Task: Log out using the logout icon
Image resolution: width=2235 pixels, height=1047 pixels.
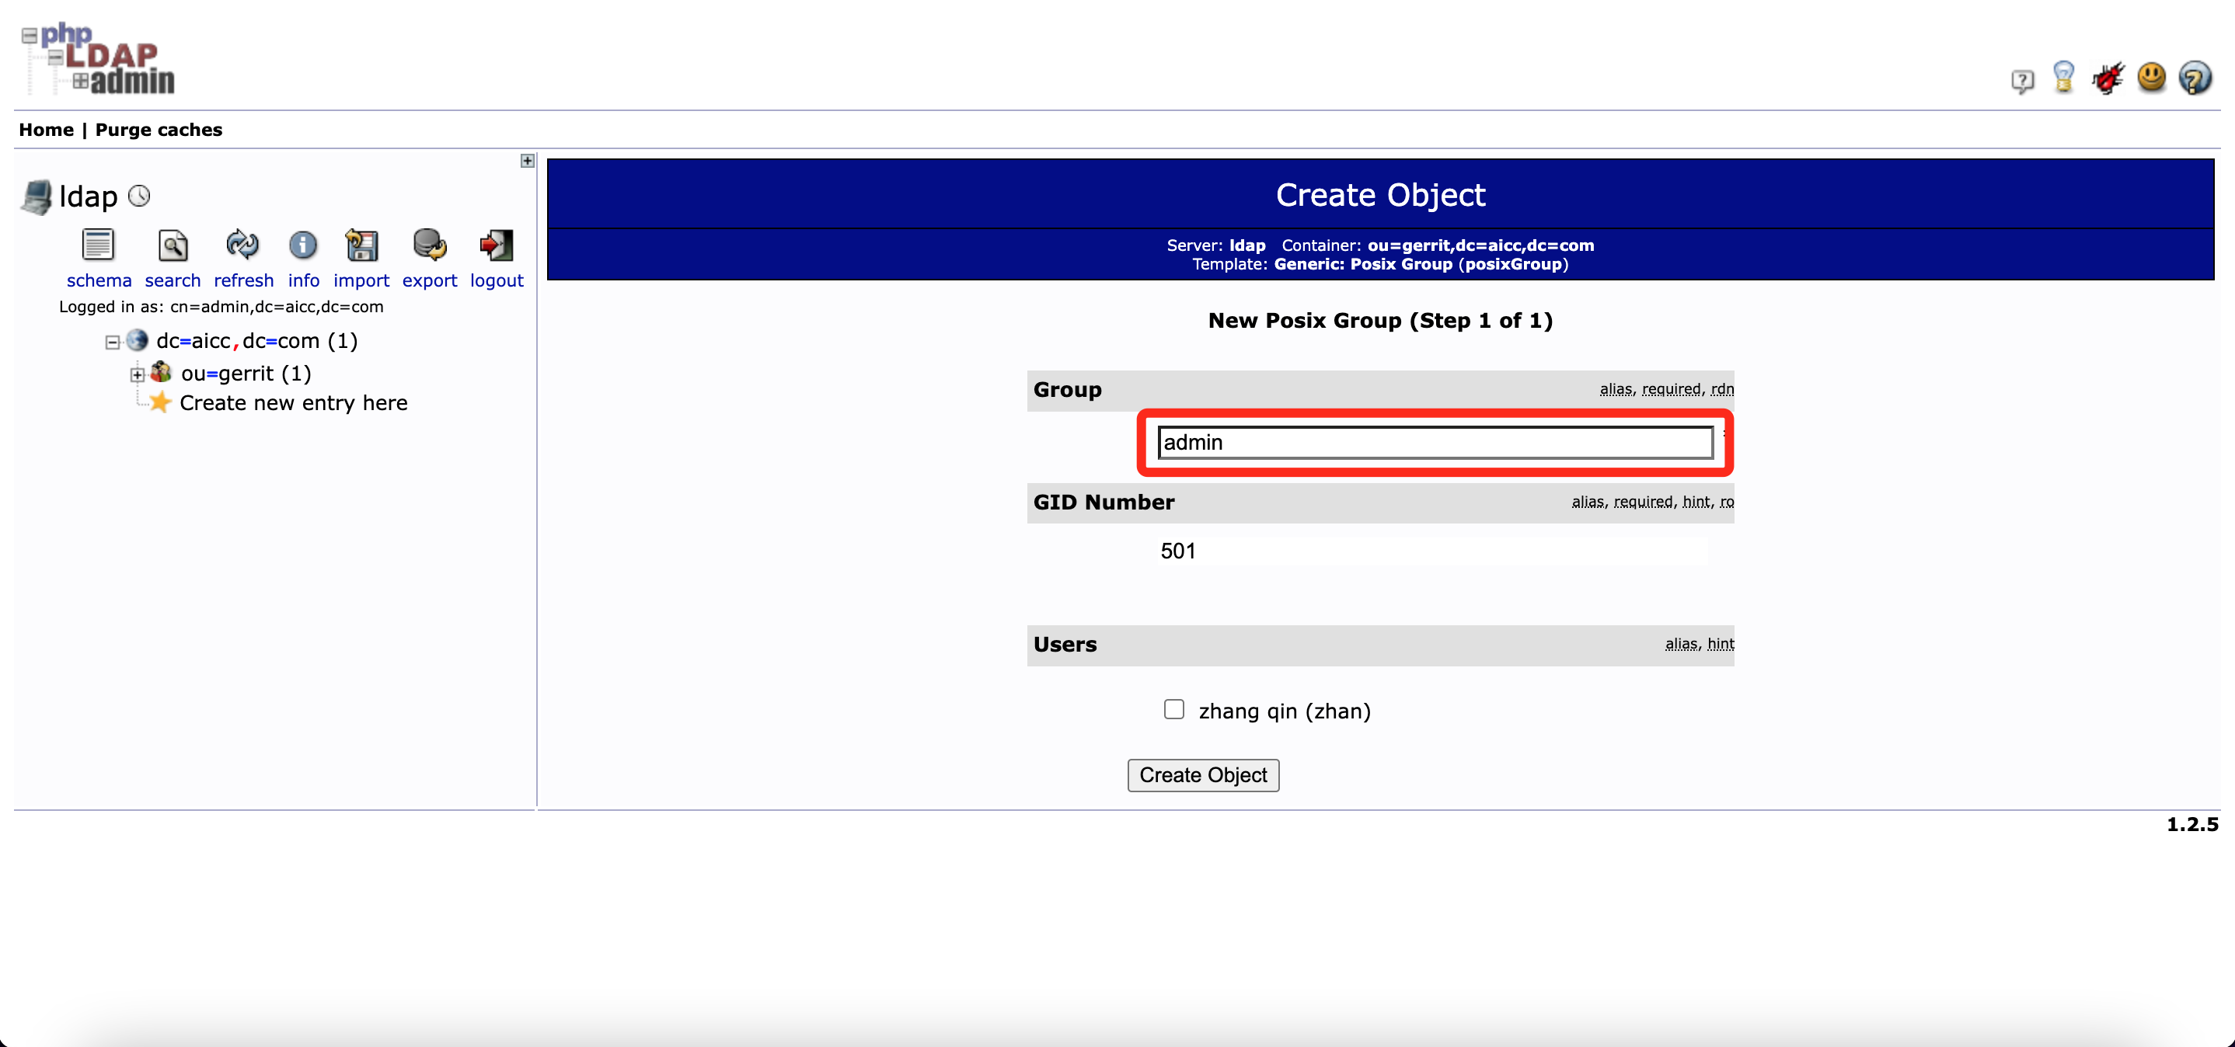Action: point(497,245)
